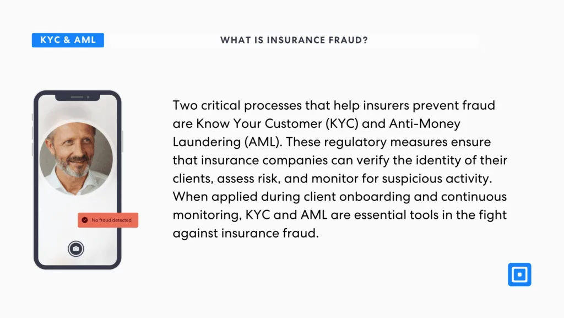Click the blue square logo icon
Screen dimensions: 564x318
[519, 274]
